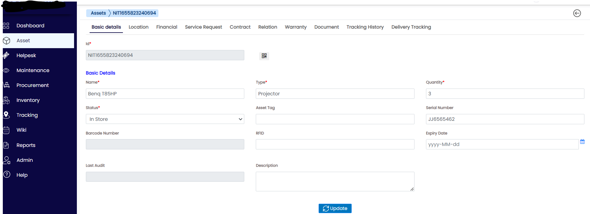The width and height of the screenshot is (590, 214).
Task: Show the QR code for asset Id
Action: pyautogui.click(x=264, y=56)
